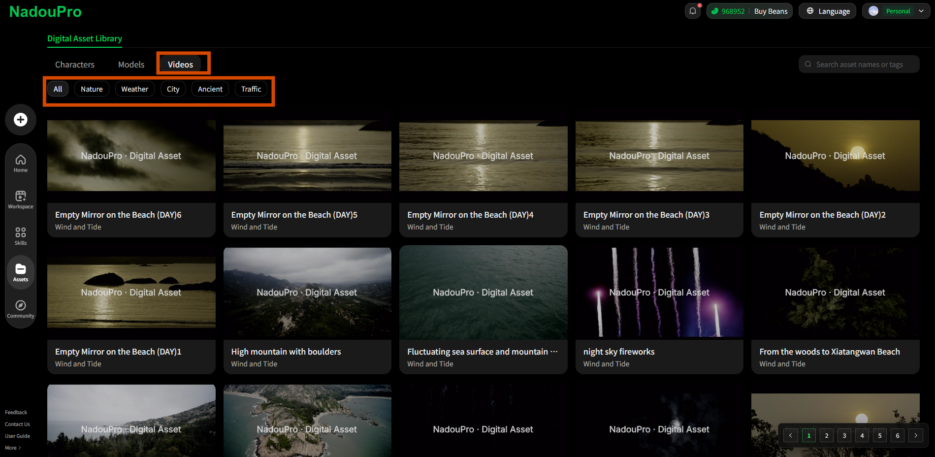Filter videos by Ancient

(210, 89)
